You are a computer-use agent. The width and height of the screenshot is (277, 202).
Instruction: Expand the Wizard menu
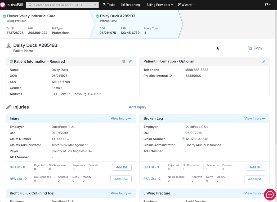tap(186, 5)
